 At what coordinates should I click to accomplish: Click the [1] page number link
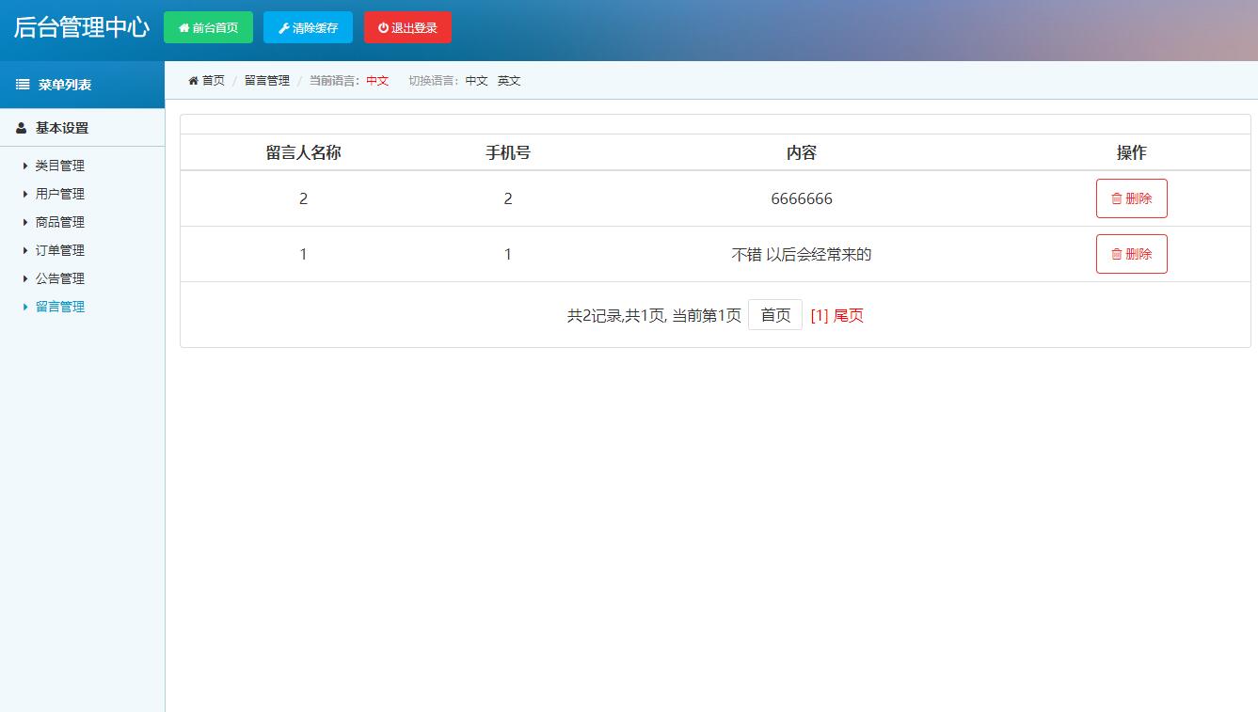817,314
